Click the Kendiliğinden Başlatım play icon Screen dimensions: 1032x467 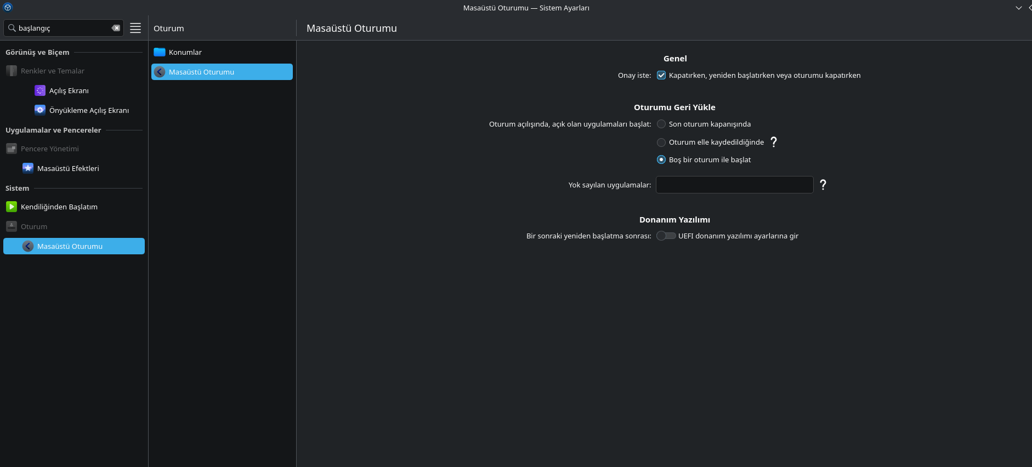coord(12,207)
